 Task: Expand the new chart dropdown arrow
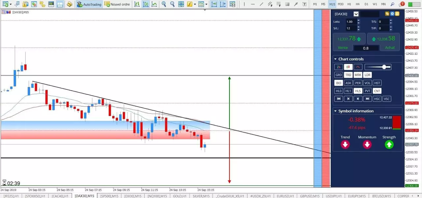(11, 4)
